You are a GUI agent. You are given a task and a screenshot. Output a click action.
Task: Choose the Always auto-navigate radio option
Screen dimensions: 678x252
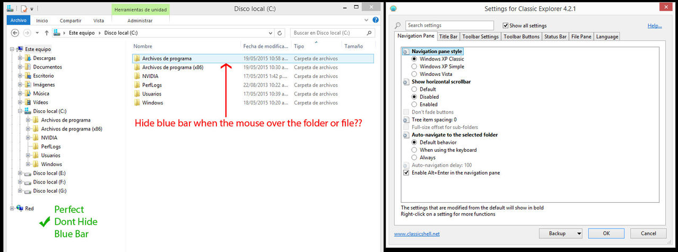coord(415,158)
